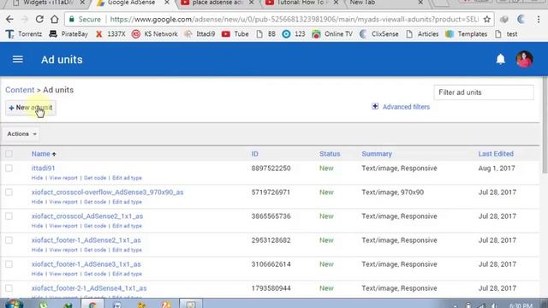Focus the Filter ad units field
This screenshot has width=548, height=308.
484,92
